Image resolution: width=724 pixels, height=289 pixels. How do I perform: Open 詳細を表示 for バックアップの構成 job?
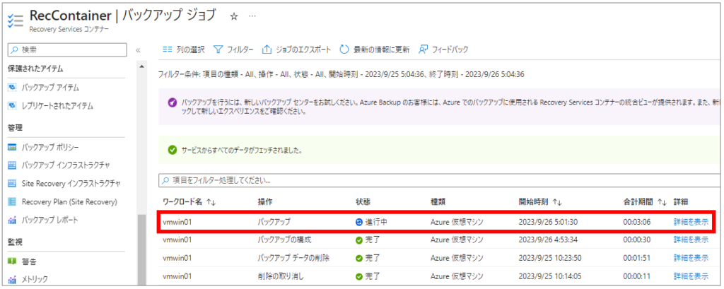(691, 240)
